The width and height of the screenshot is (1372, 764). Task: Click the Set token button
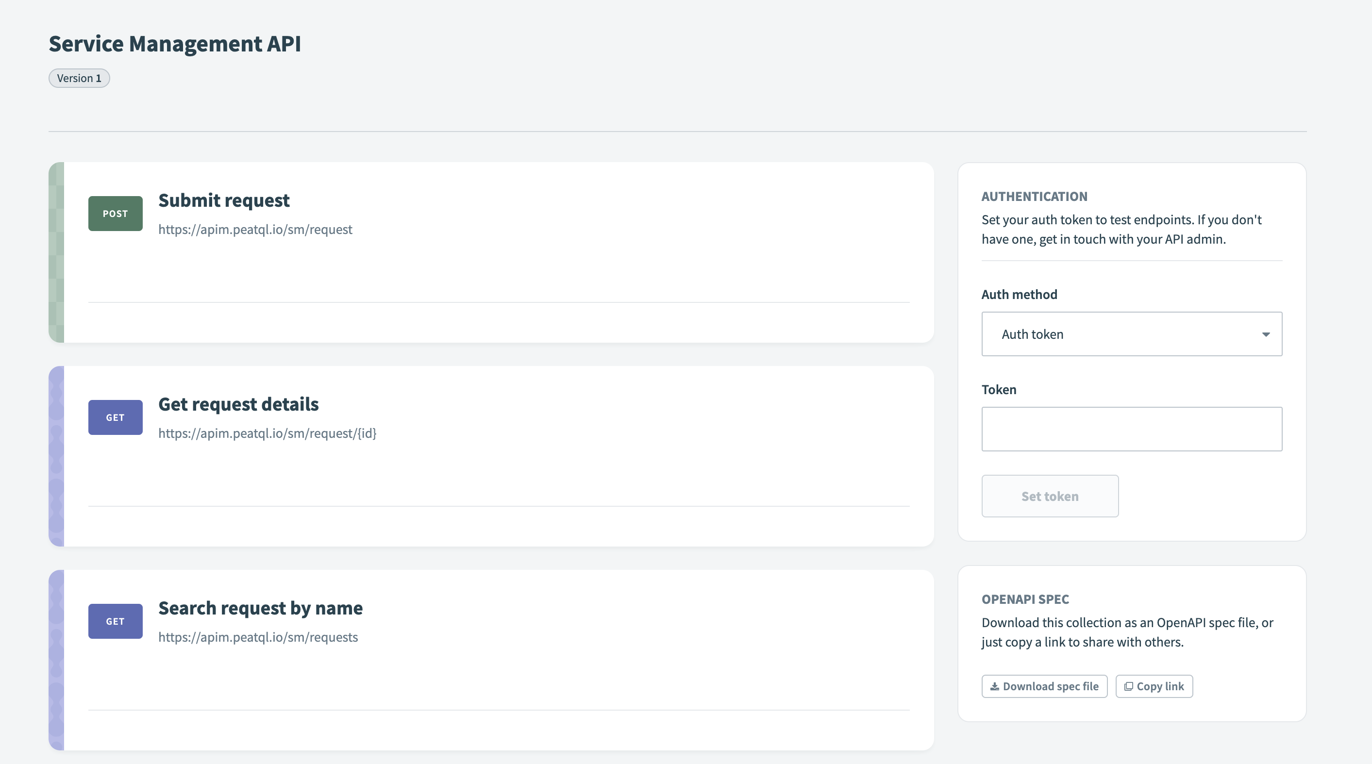click(x=1050, y=496)
